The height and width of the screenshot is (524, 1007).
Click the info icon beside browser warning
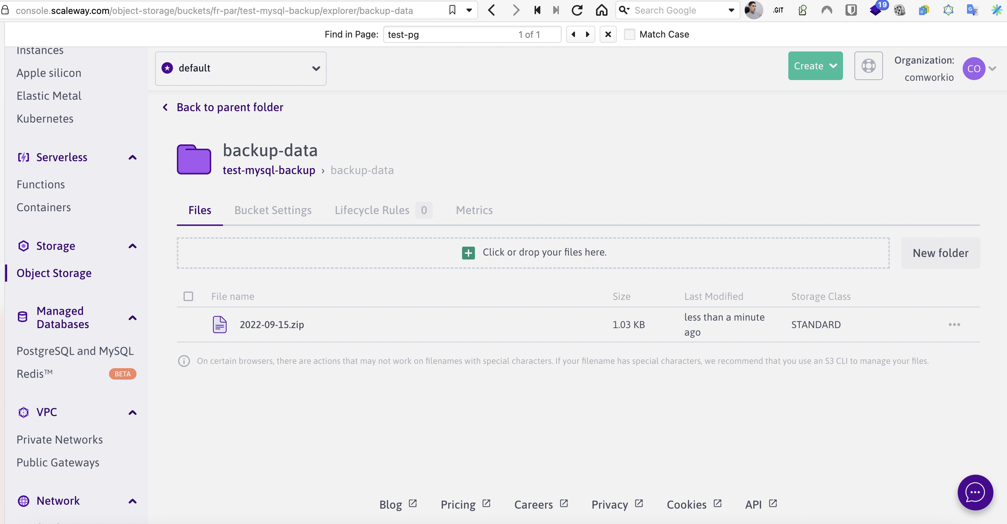(184, 361)
